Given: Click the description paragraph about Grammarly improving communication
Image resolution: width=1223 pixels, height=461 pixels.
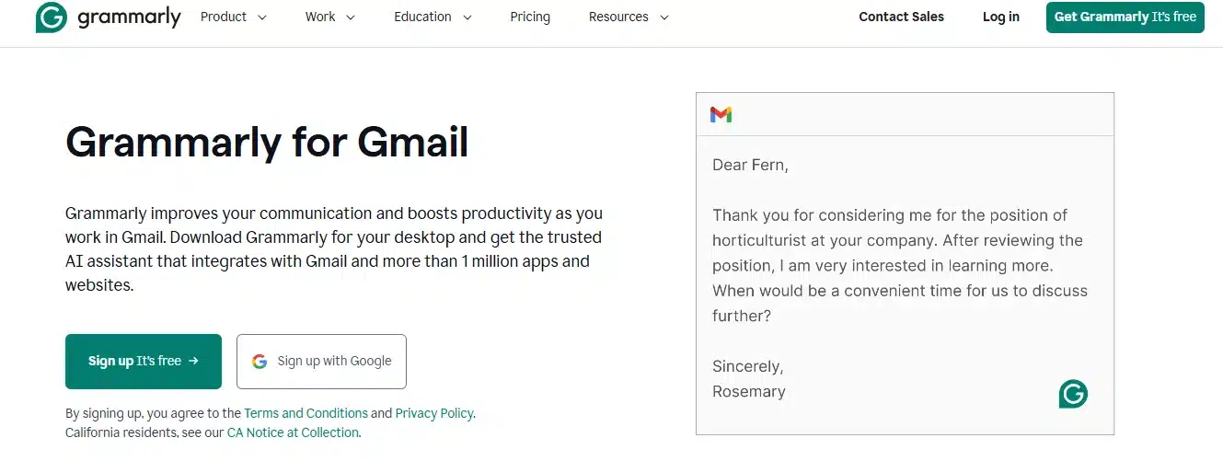Looking at the screenshot, I should [334, 249].
